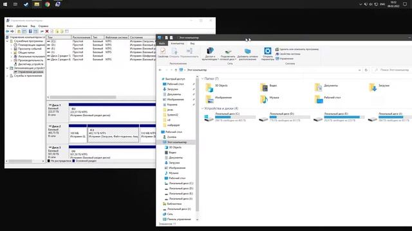Click the Explorer up-directory arrow
This screenshot has width=412, height=231.
click(x=176, y=70)
